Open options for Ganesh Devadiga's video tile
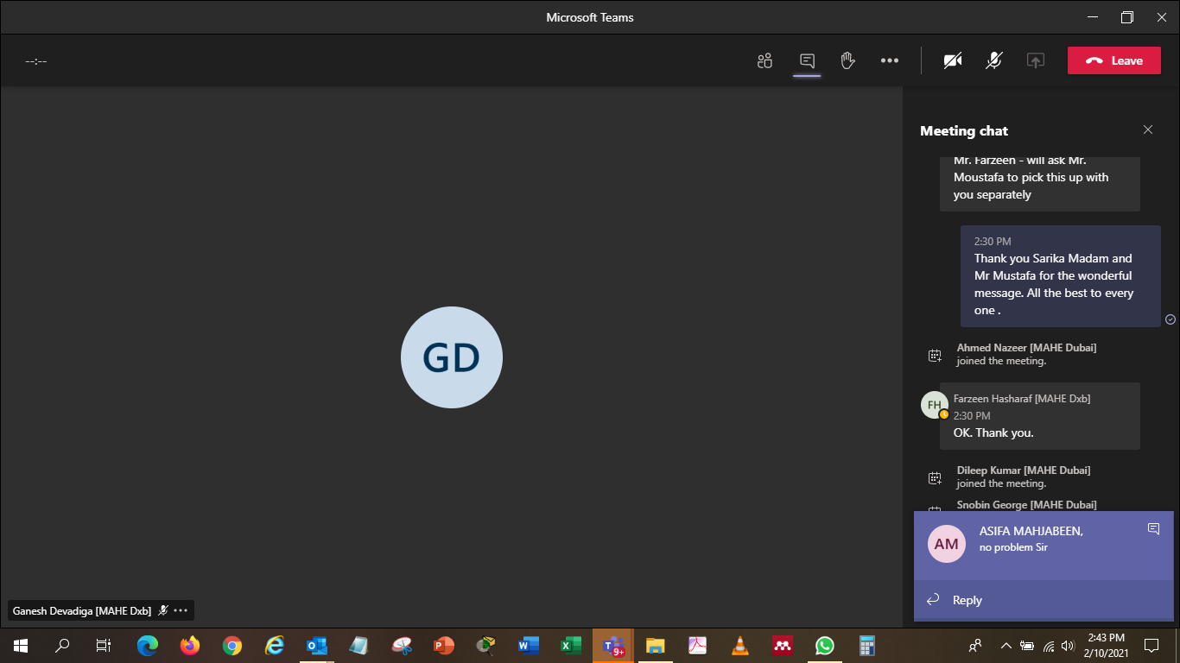The height and width of the screenshot is (663, 1180). tap(181, 610)
